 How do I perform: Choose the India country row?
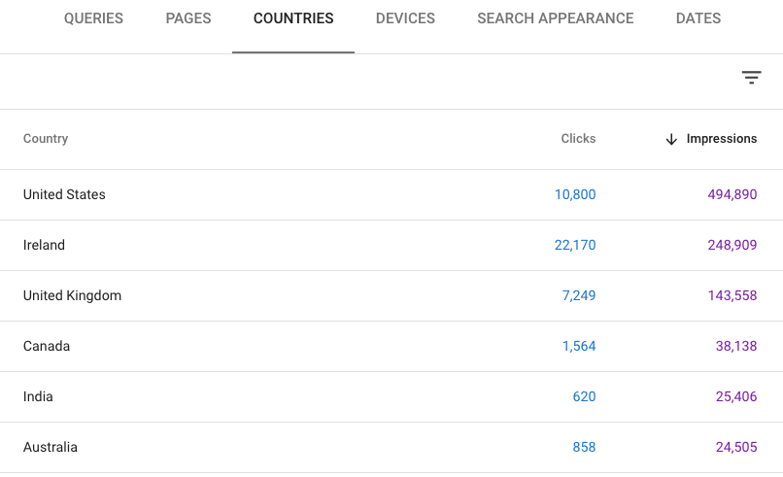(38, 396)
